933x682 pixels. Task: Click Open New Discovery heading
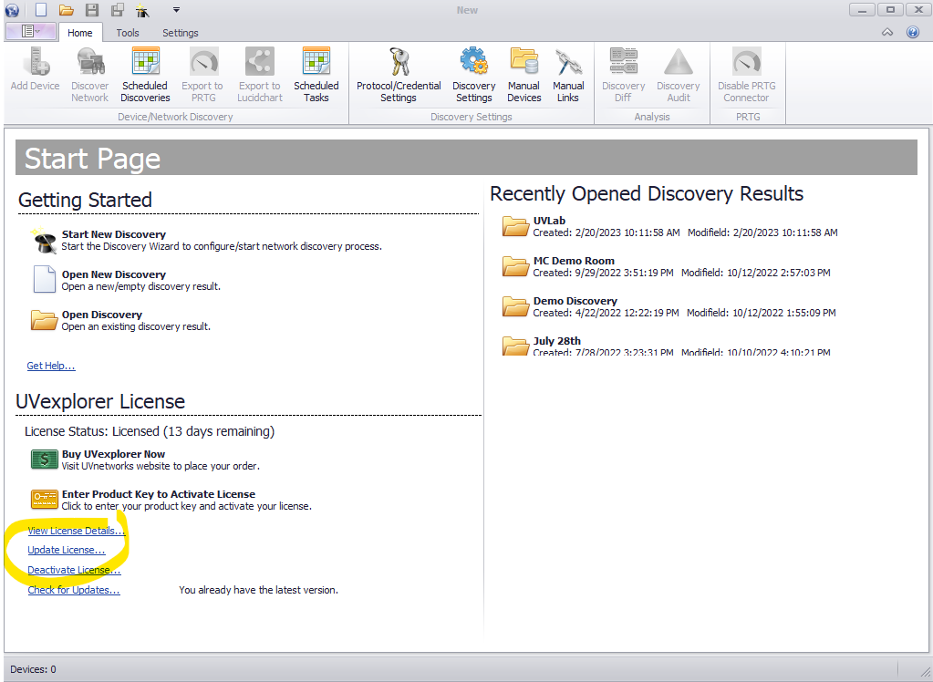pyautogui.click(x=114, y=274)
